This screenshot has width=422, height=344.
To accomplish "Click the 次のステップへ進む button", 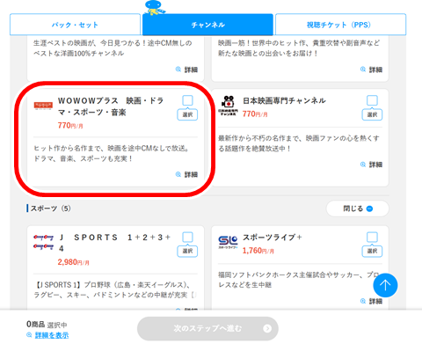I will point(207,328).
